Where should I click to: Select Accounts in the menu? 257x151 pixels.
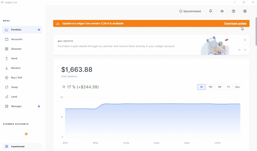pos(22,39)
